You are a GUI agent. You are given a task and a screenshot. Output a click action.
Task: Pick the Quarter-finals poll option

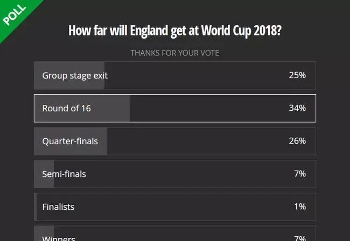tap(70, 141)
